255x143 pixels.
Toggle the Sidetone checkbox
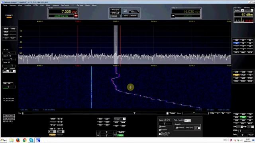tap(160, 130)
